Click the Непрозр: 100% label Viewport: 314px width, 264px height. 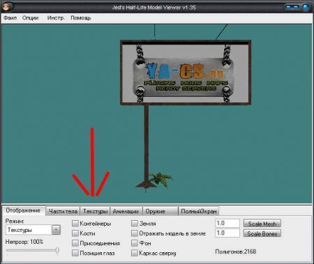pos(24,242)
